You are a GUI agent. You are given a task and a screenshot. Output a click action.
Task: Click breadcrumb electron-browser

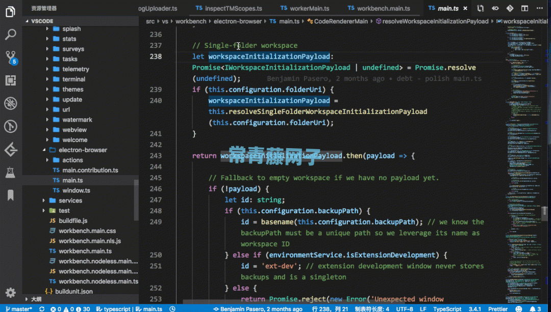click(238, 21)
